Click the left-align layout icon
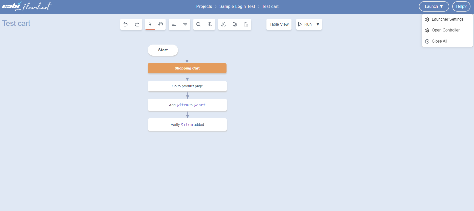 (174, 24)
